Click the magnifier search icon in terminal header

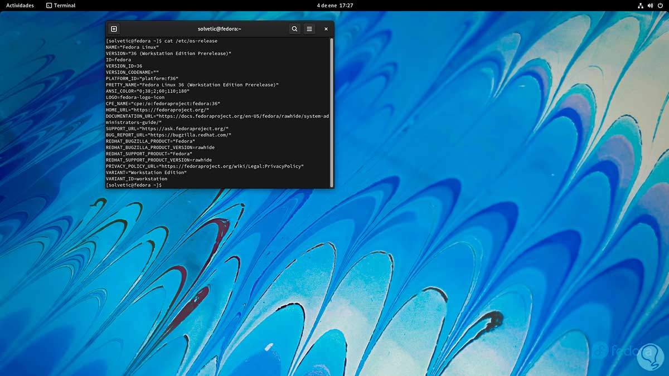(x=295, y=29)
